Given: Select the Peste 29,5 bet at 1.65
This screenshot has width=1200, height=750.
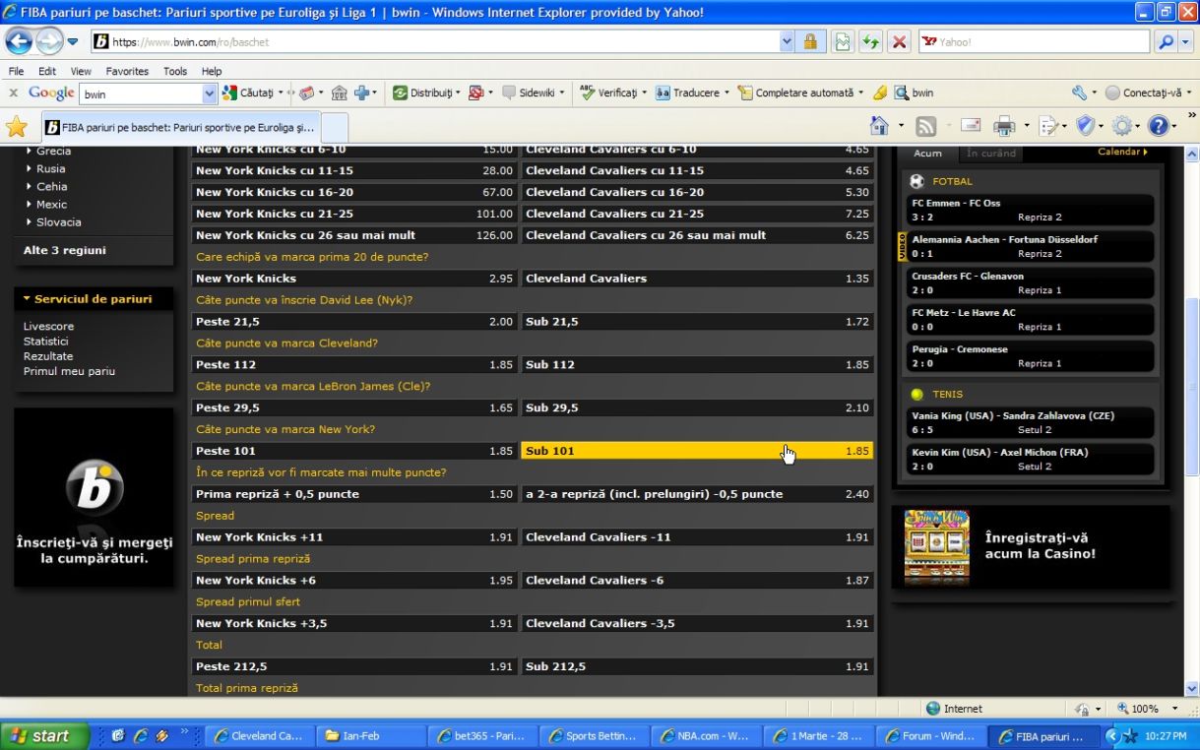Looking at the screenshot, I should coord(353,407).
